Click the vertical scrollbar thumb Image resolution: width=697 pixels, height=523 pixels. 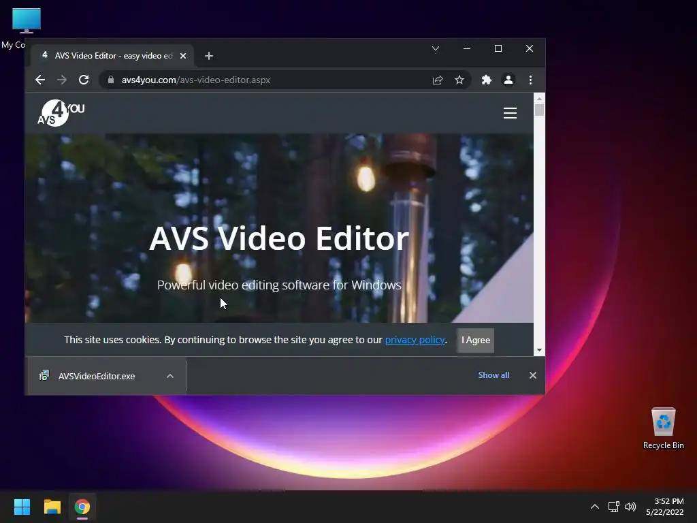tap(539, 110)
